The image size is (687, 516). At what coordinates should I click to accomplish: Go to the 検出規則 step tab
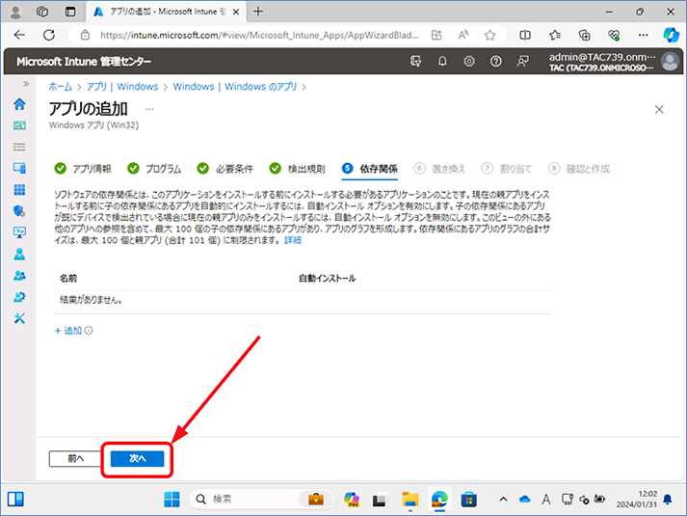[297, 169]
